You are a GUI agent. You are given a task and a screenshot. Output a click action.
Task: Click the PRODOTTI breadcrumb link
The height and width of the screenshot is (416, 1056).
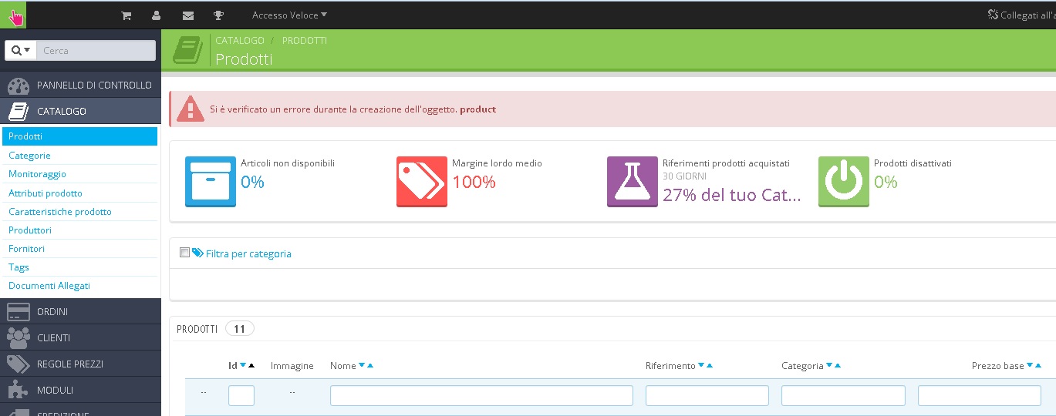[x=304, y=40]
